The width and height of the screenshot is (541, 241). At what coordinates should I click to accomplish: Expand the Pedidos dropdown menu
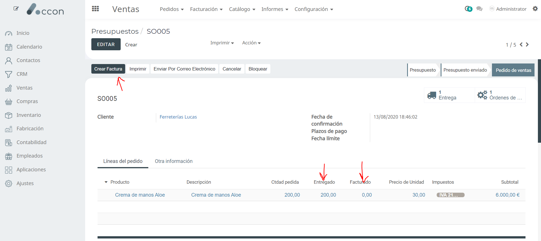tap(171, 9)
